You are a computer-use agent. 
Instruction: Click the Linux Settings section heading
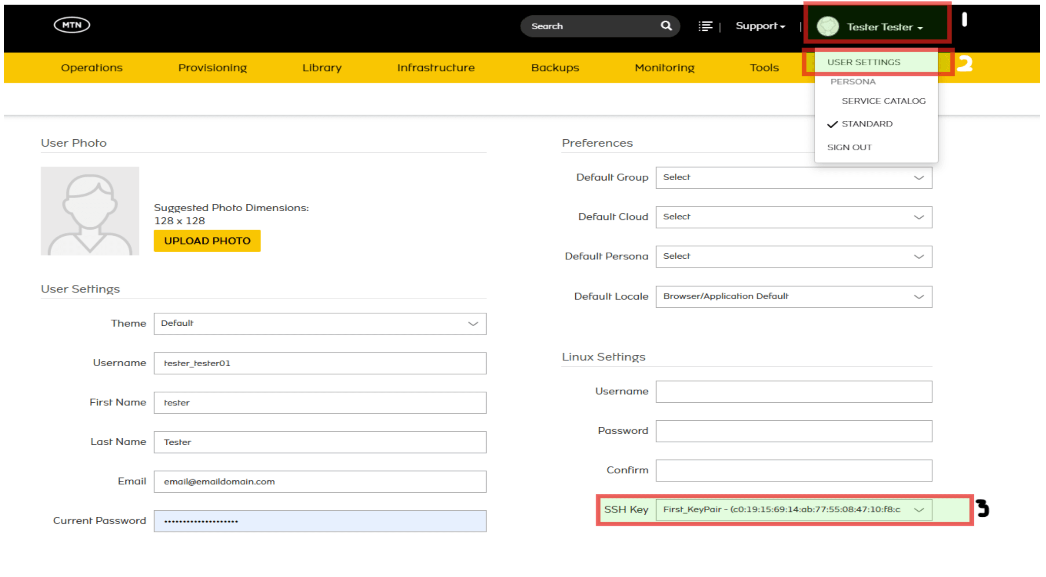[603, 357]
